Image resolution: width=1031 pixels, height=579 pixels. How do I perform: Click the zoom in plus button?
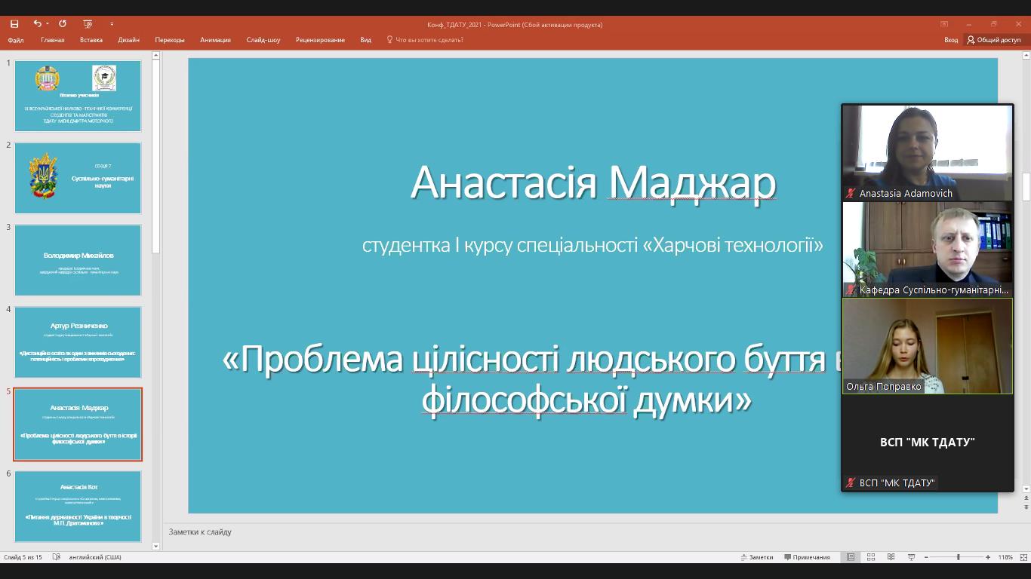[988, 557]
